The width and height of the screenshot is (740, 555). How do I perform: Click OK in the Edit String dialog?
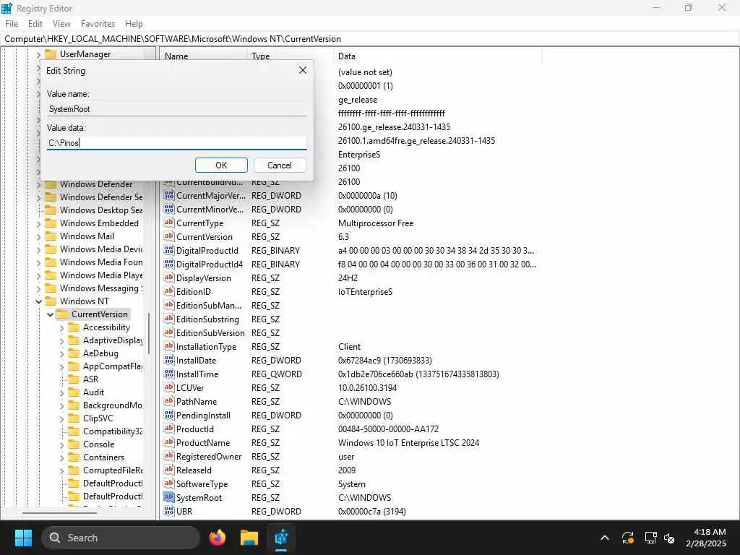pos(221,165)
